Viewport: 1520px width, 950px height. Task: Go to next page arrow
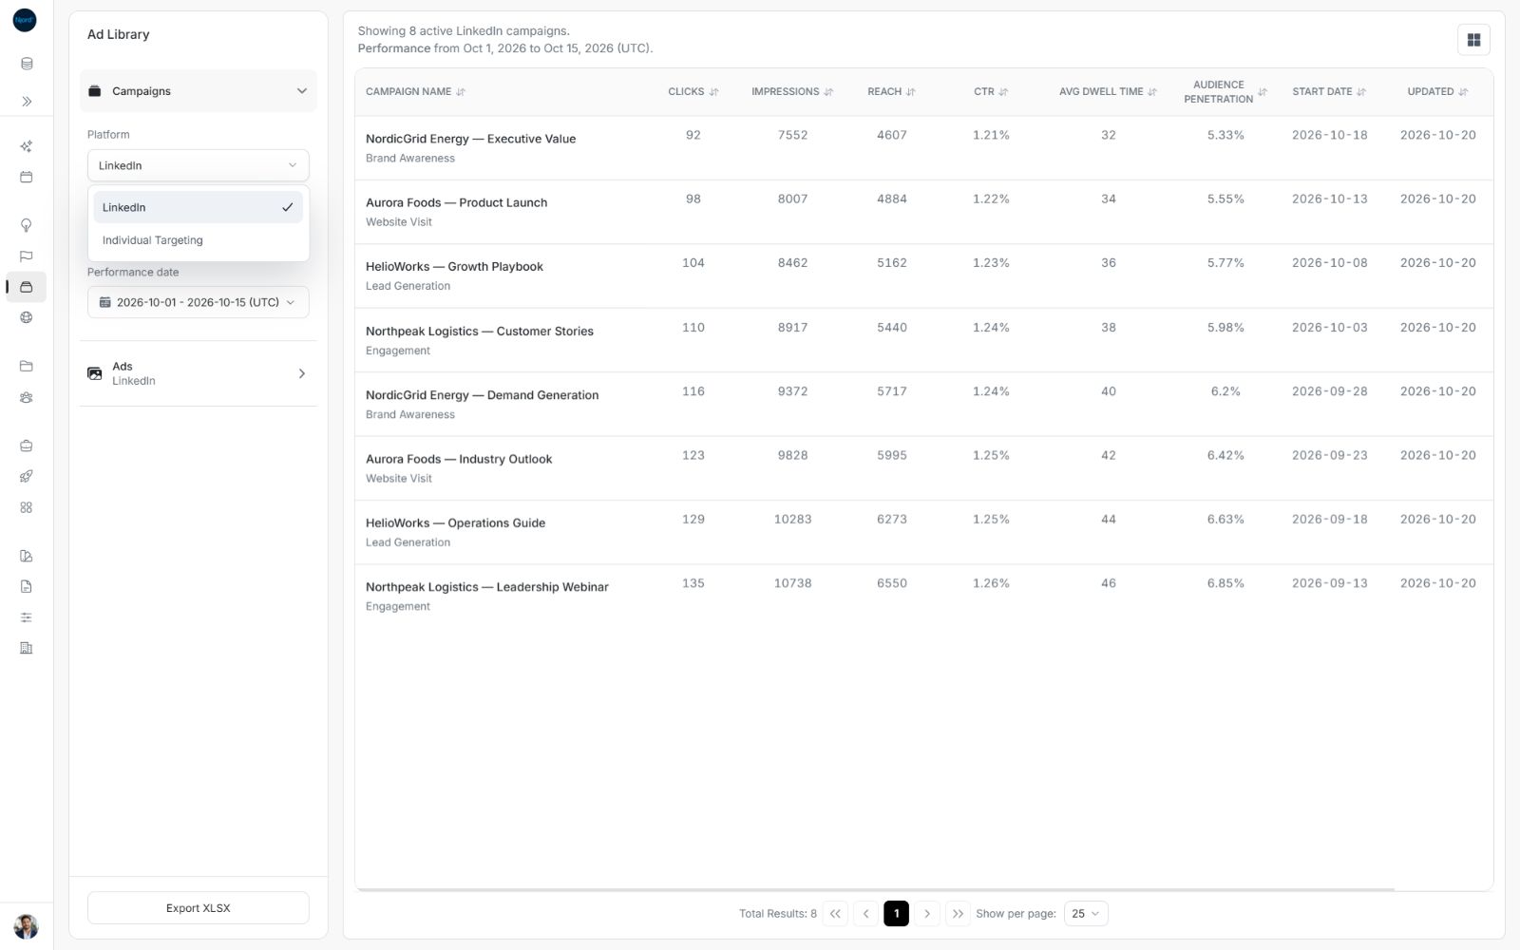click(927, 913)
